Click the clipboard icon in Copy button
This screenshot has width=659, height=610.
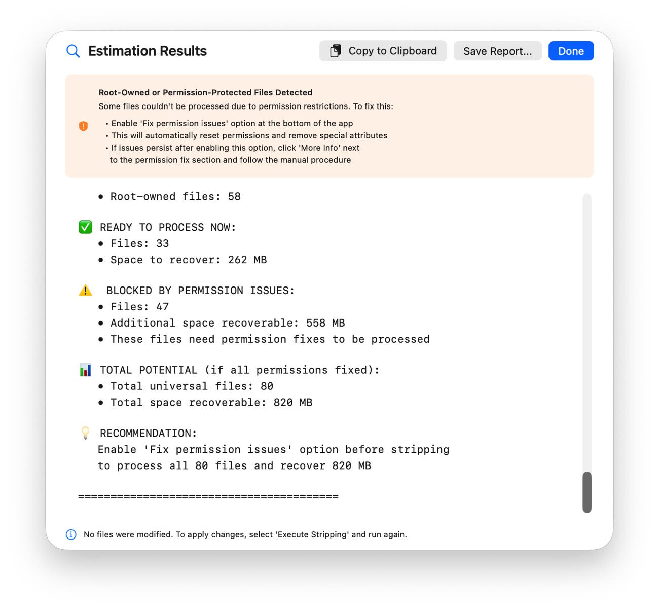point(335,51)
